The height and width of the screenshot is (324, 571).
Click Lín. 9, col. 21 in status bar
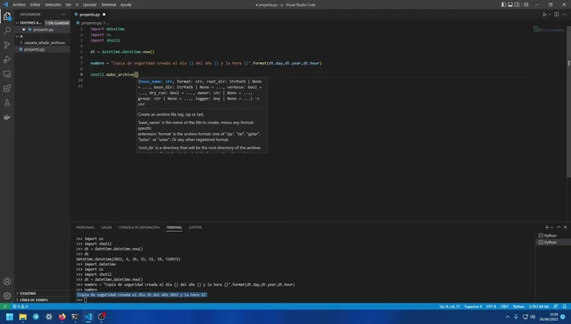click(x=449, y=307)
